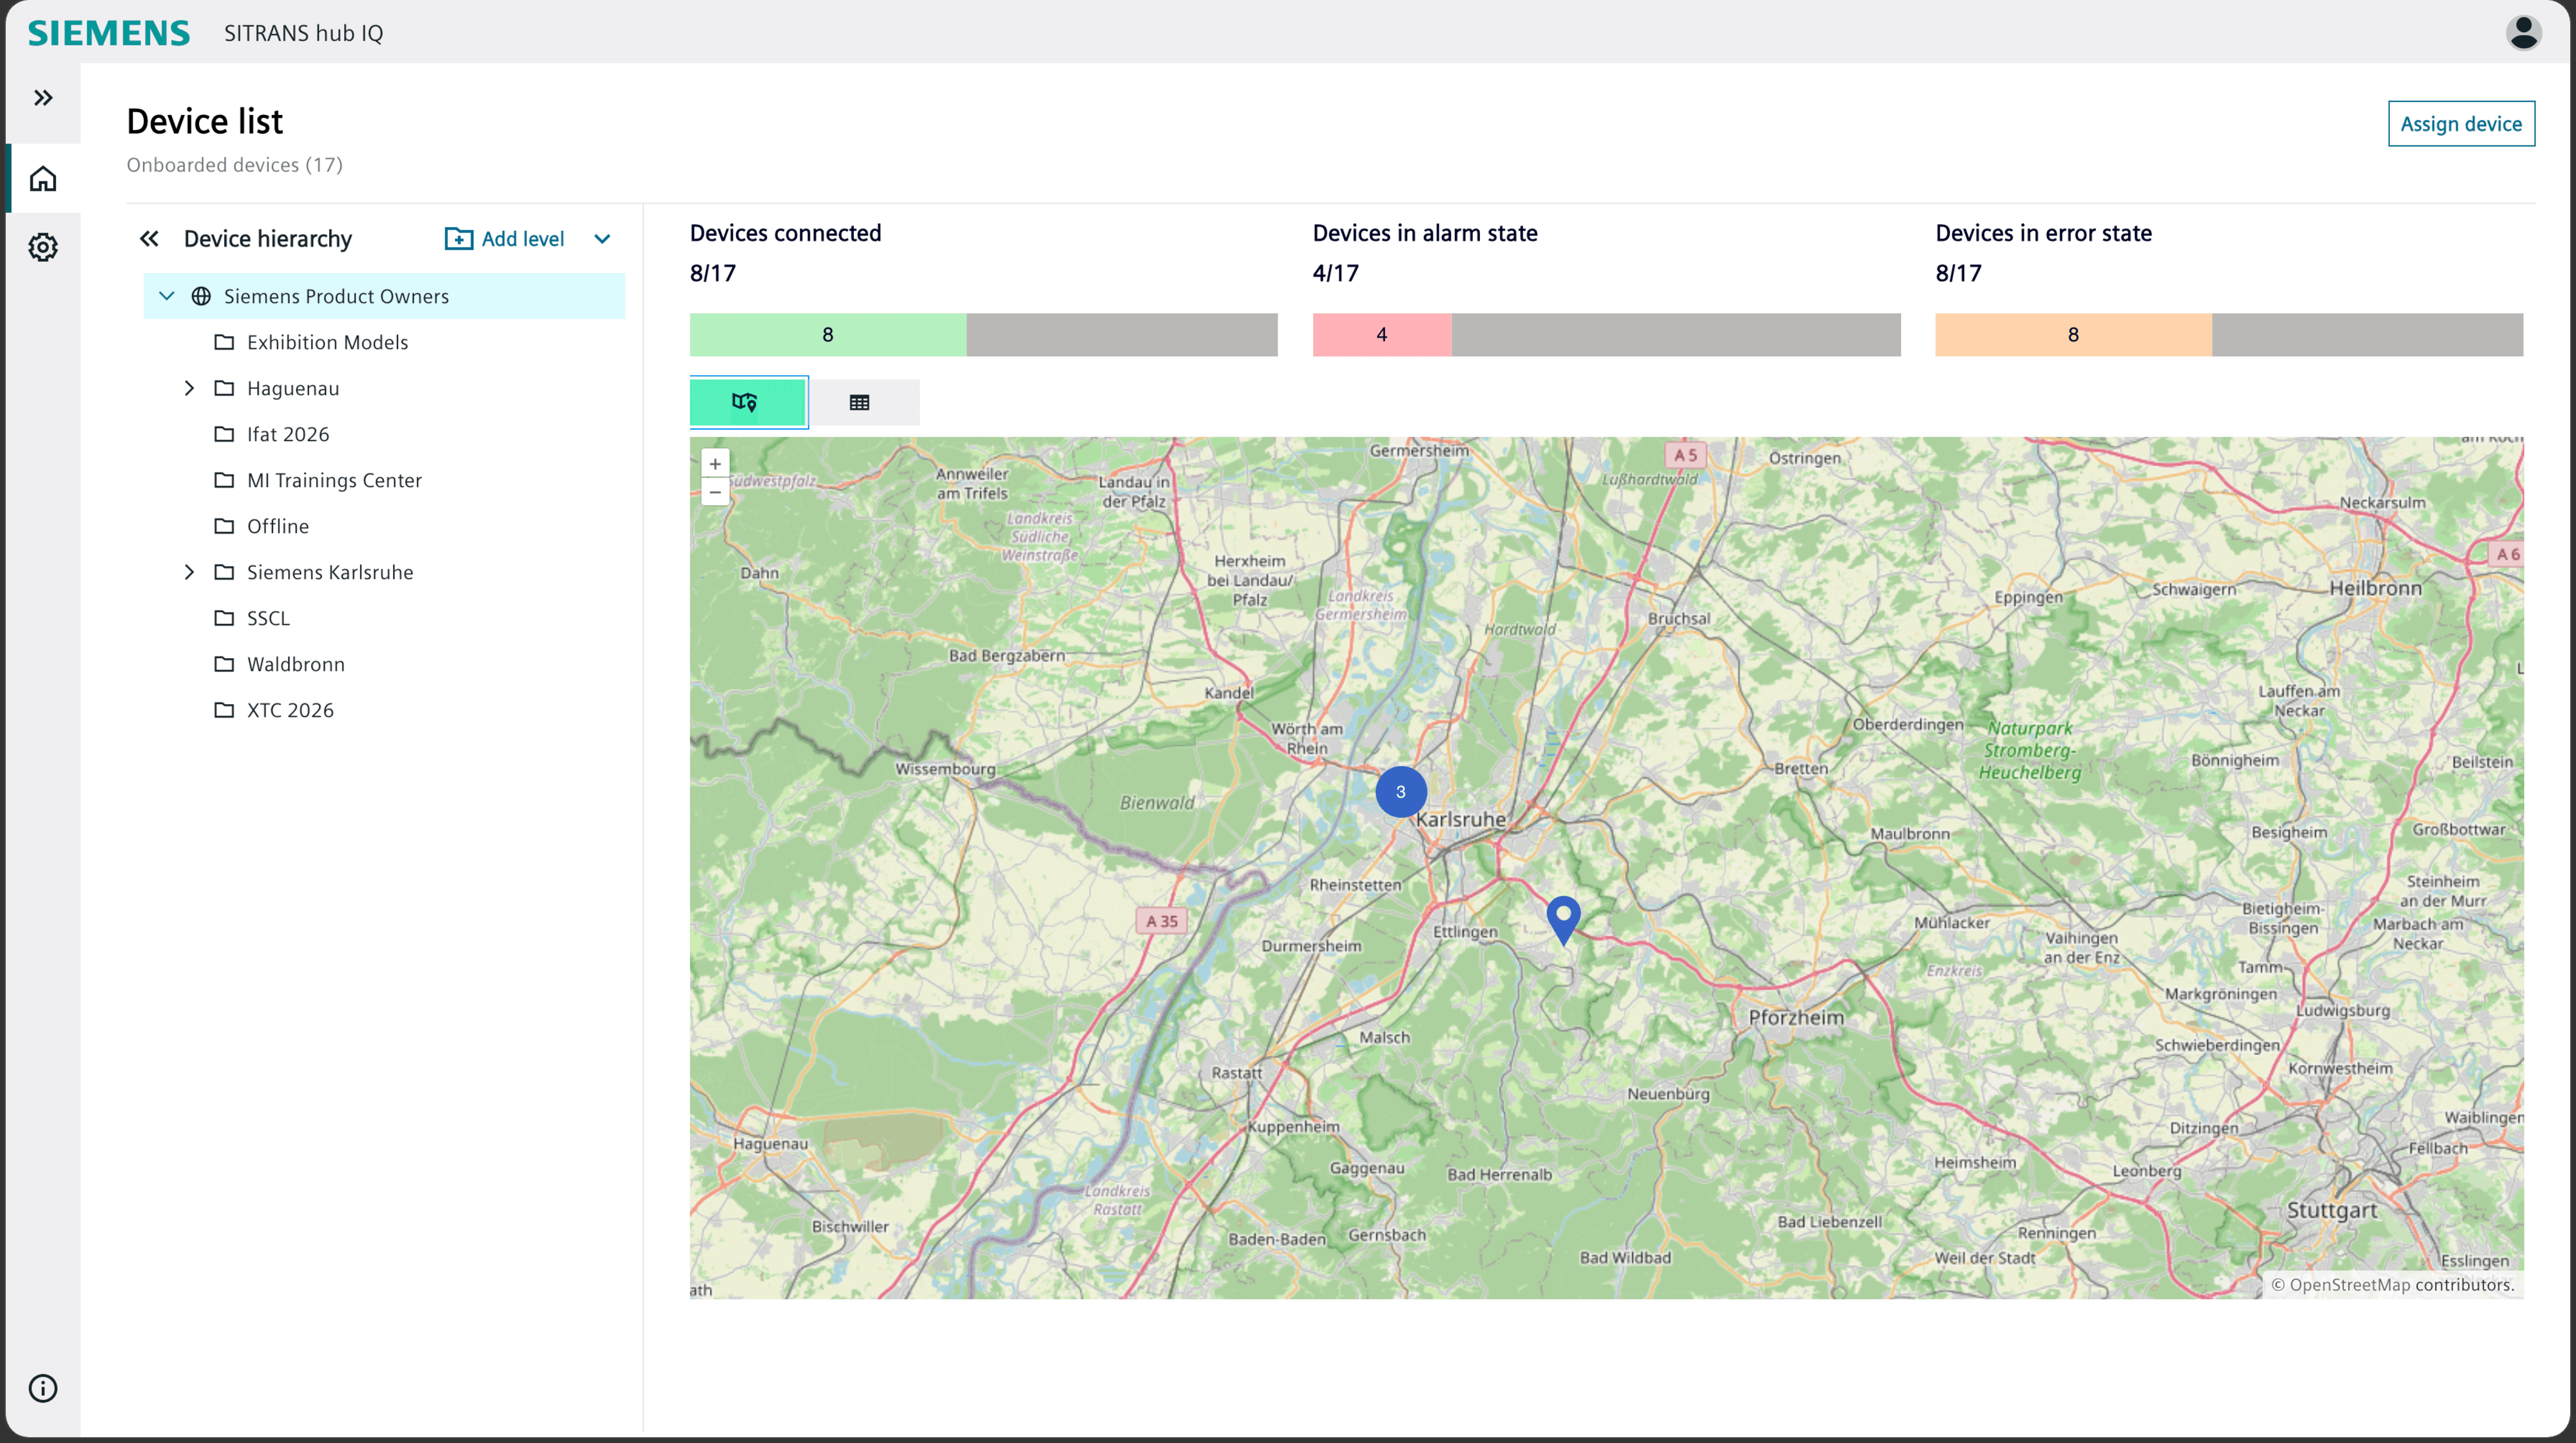Open the info icon at sidebar bottom

43,1388
